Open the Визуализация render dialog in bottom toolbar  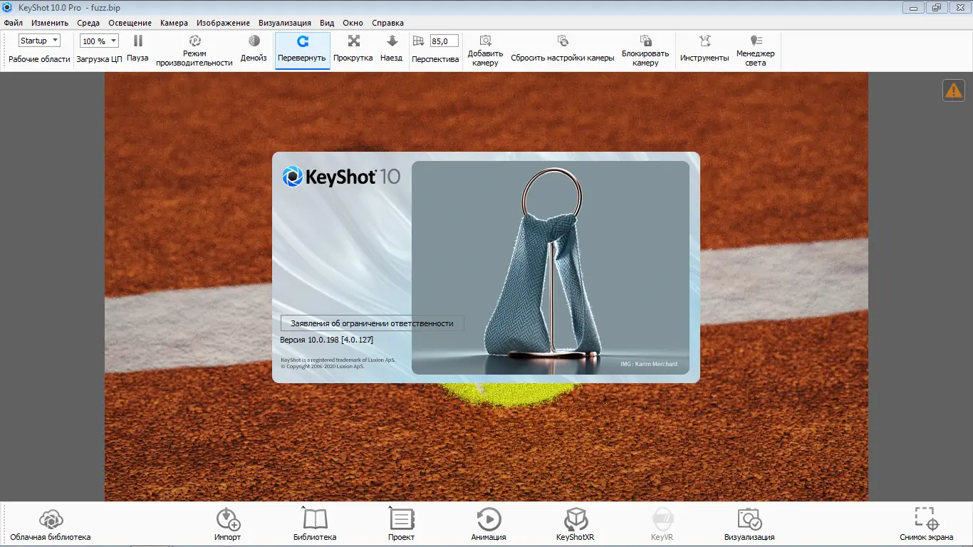click(749, 525)
